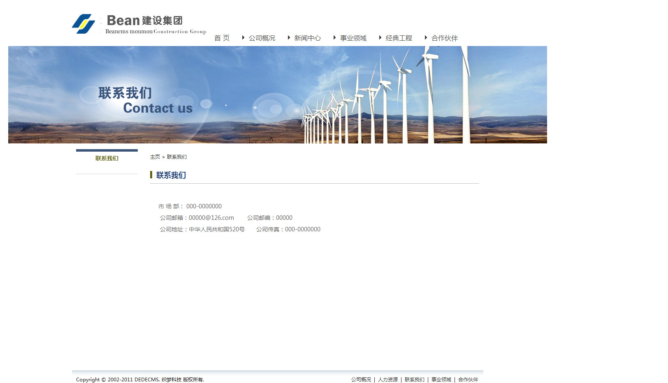This screenshot has width=668, height=383.
Task: Click the 主页 breadcrumb link
Action: (155, 157)
